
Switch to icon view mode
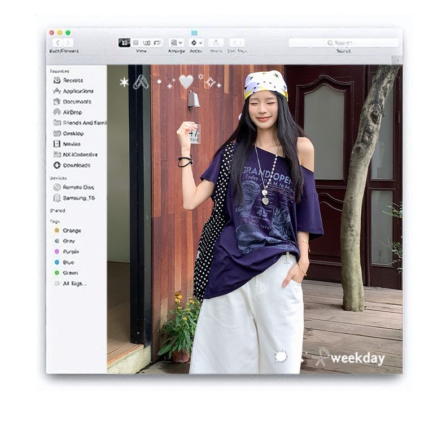click(x=124, y=43)
